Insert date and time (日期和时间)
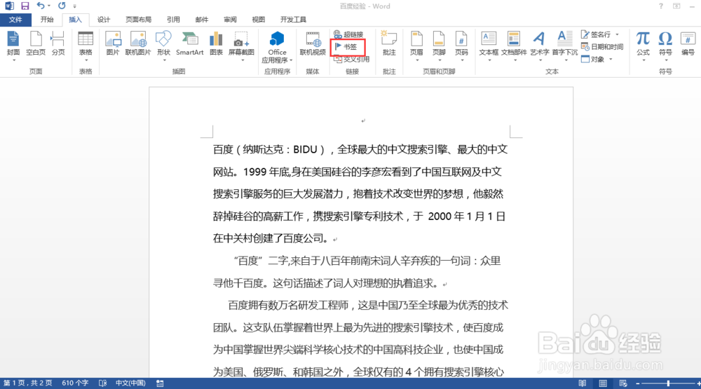The image size is (701, 389). (x=602, y=46)
